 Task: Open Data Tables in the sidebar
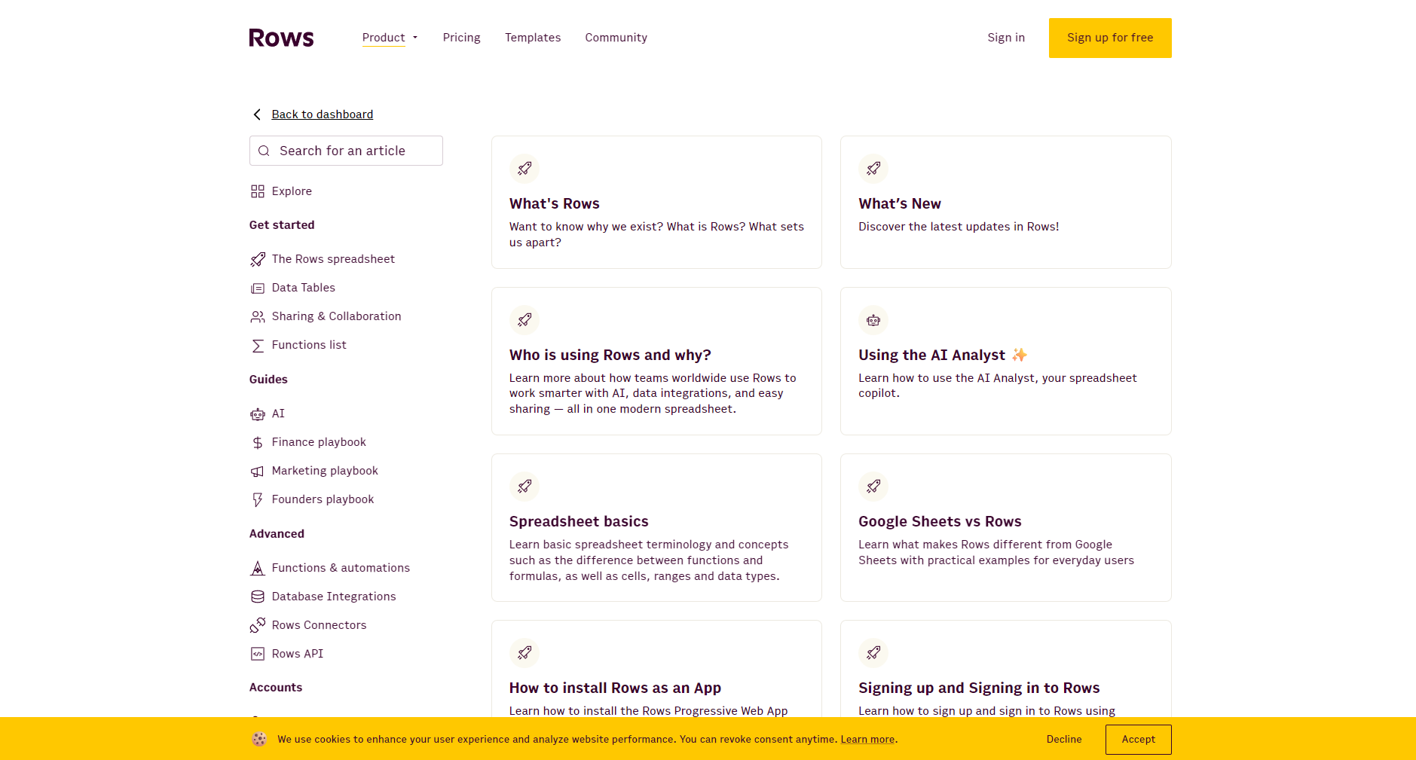click(304, 288)
